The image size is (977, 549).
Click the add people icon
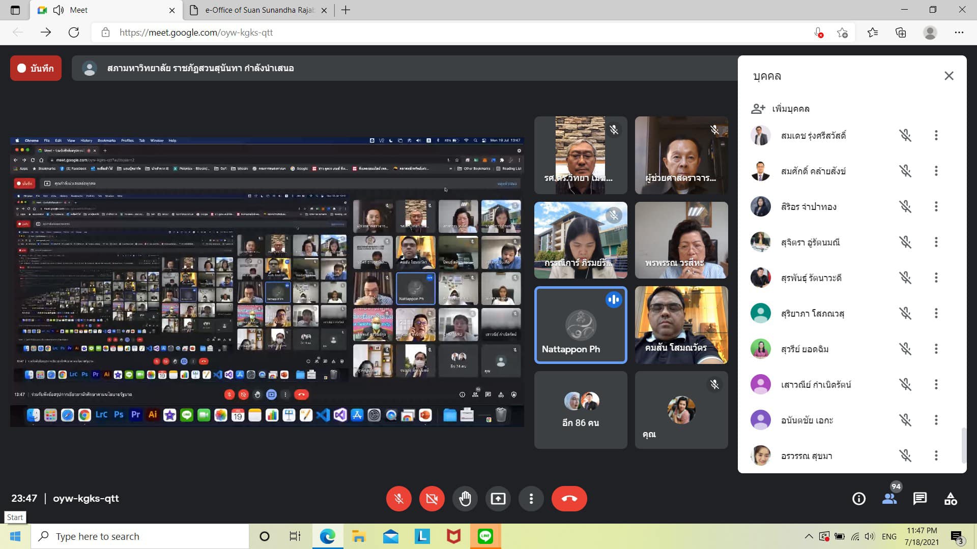pyautogui.click(x=758, y=108)
